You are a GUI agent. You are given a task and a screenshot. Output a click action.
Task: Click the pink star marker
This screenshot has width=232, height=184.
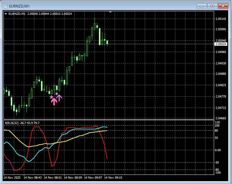coord(51,97)
